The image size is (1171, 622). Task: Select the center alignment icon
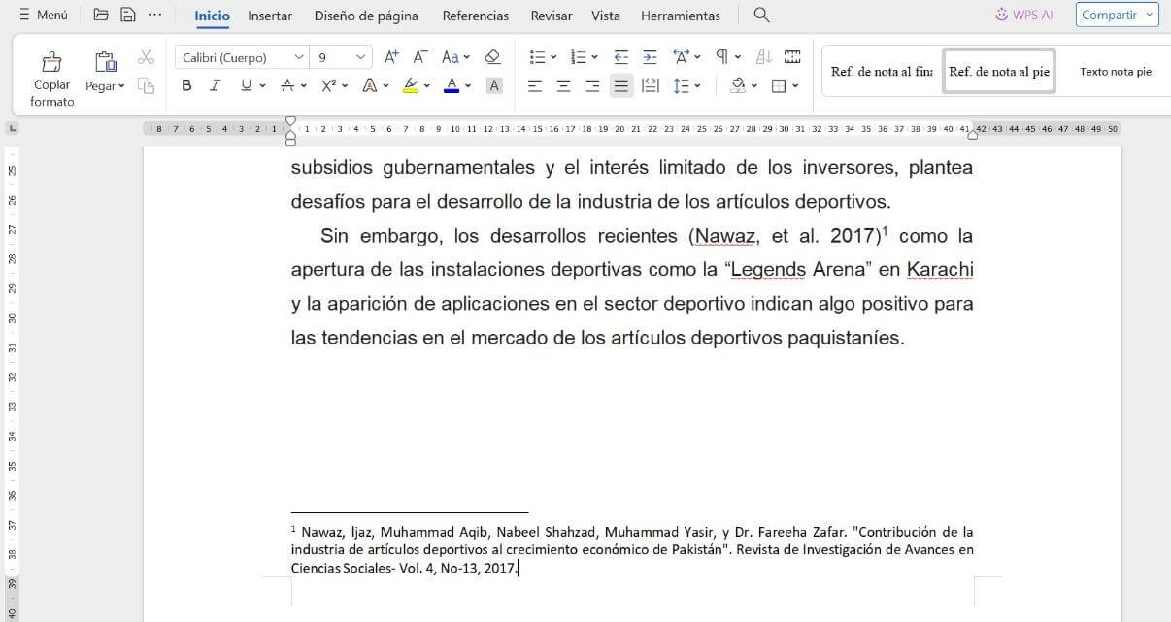[563, 86]
